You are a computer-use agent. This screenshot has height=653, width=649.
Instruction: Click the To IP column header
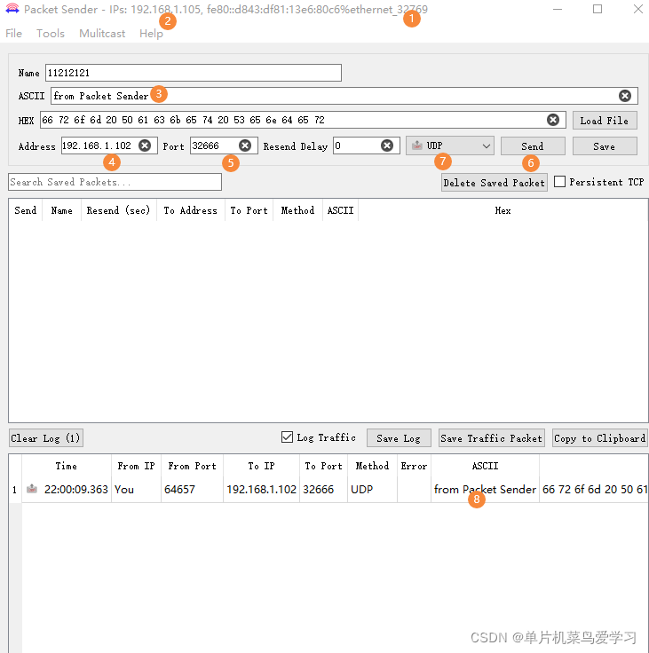pos(261,466)
